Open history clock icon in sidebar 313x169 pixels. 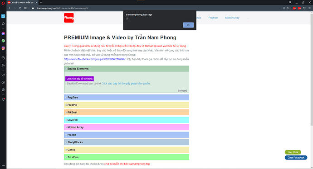click(3, 83)
